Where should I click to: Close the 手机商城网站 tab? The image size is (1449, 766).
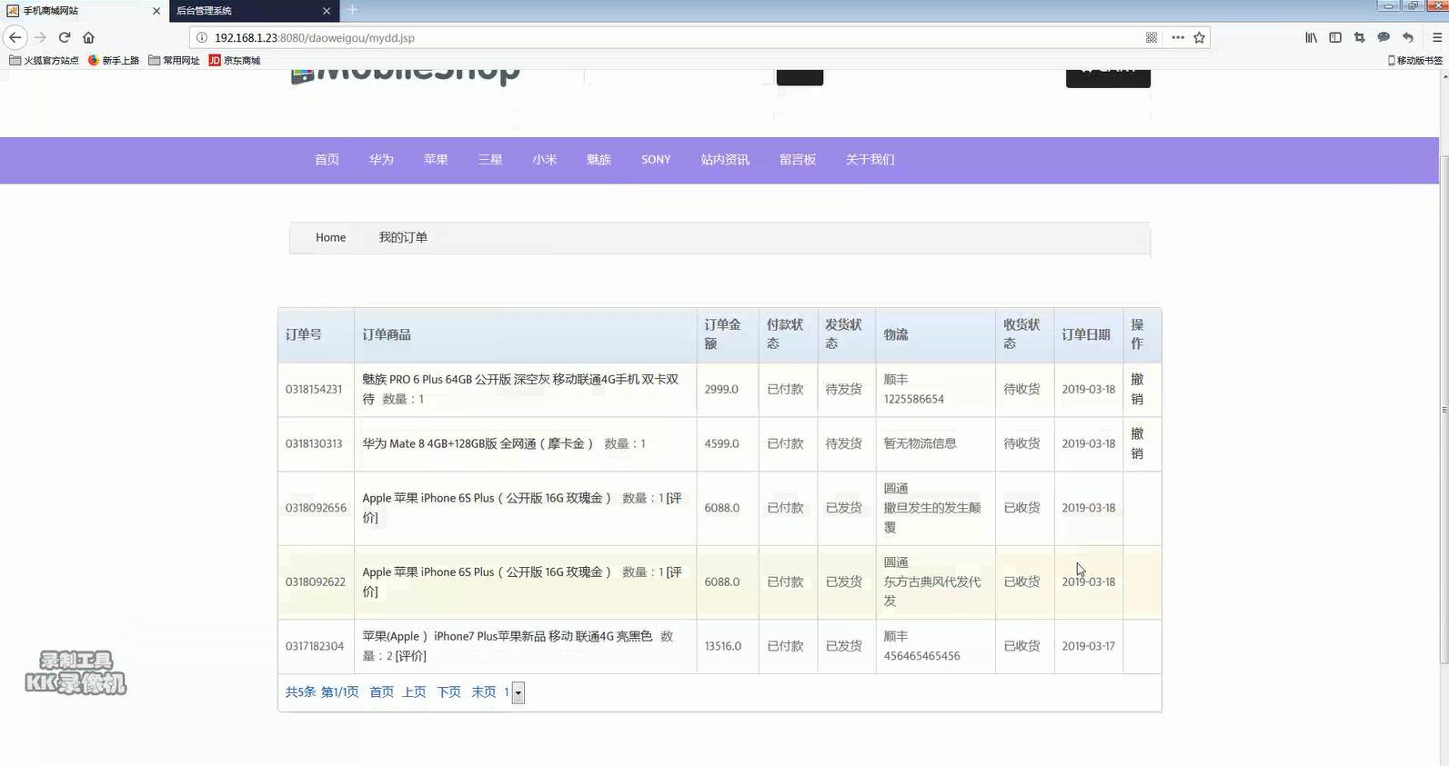[x=156, y=11]
